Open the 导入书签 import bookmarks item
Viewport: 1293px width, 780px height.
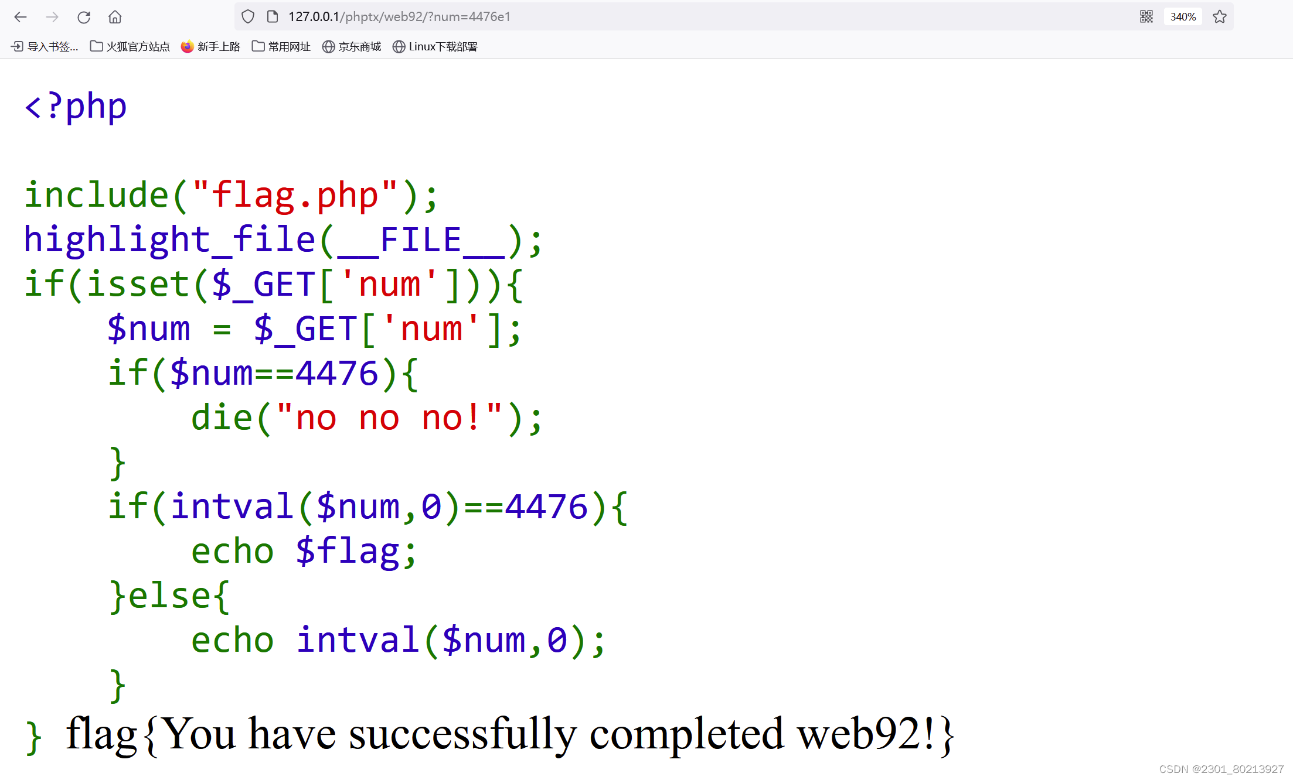point(45,46)
